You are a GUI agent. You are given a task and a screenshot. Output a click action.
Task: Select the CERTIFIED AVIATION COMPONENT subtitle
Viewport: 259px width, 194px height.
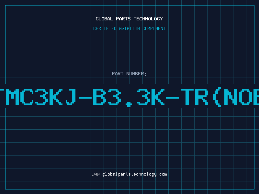(129, 28)
